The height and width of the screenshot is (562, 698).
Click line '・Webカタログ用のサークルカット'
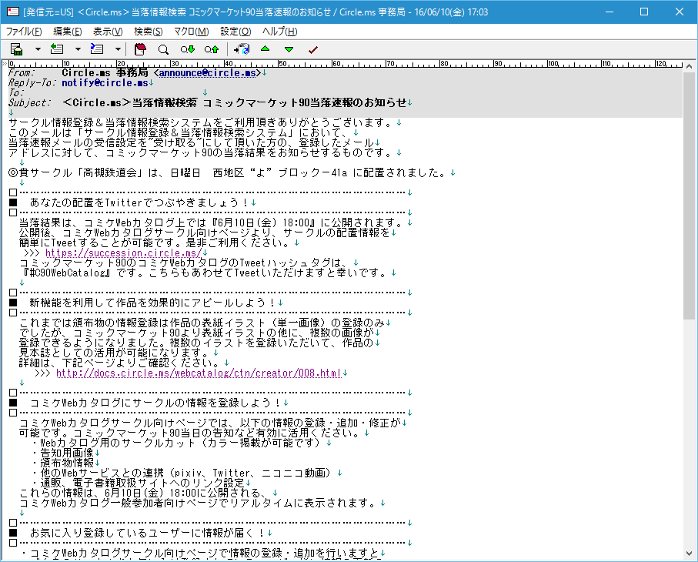(177, 443)
